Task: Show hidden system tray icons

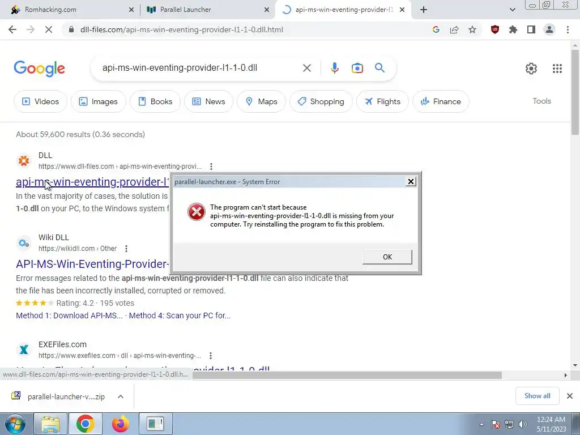Action: click(481, 424)
